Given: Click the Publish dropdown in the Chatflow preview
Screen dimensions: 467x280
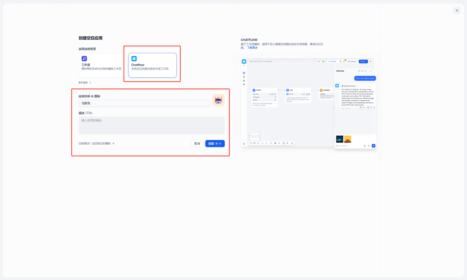Looking at the screenshot, I should point(363,61).
